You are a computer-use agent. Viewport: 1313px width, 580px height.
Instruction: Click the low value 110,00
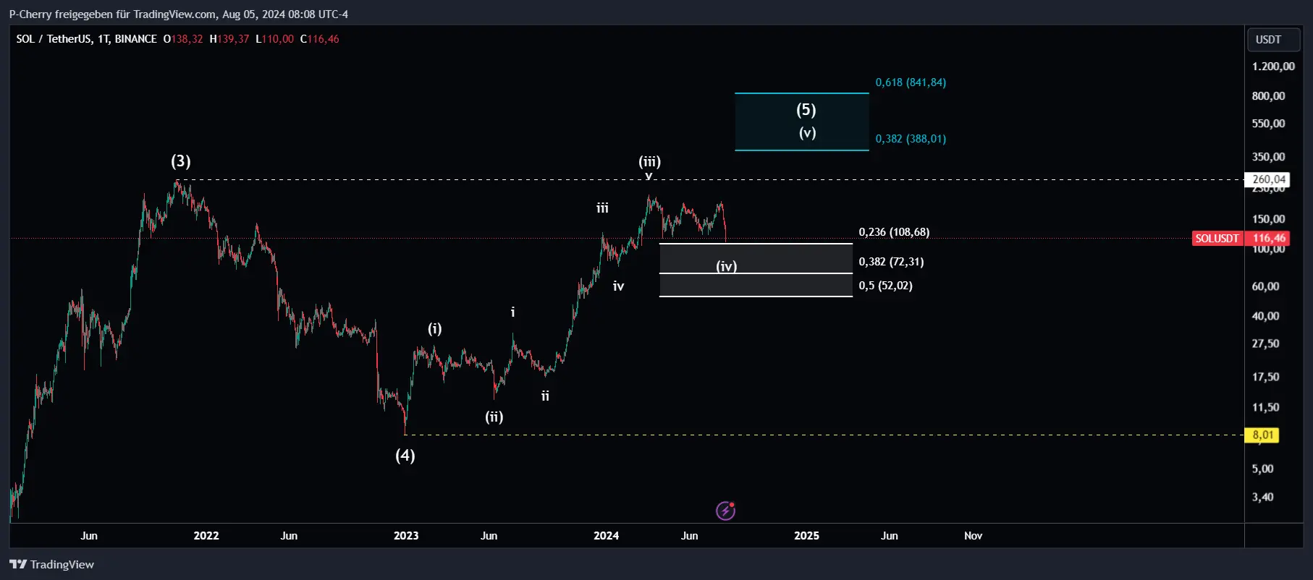click(278, 39)
